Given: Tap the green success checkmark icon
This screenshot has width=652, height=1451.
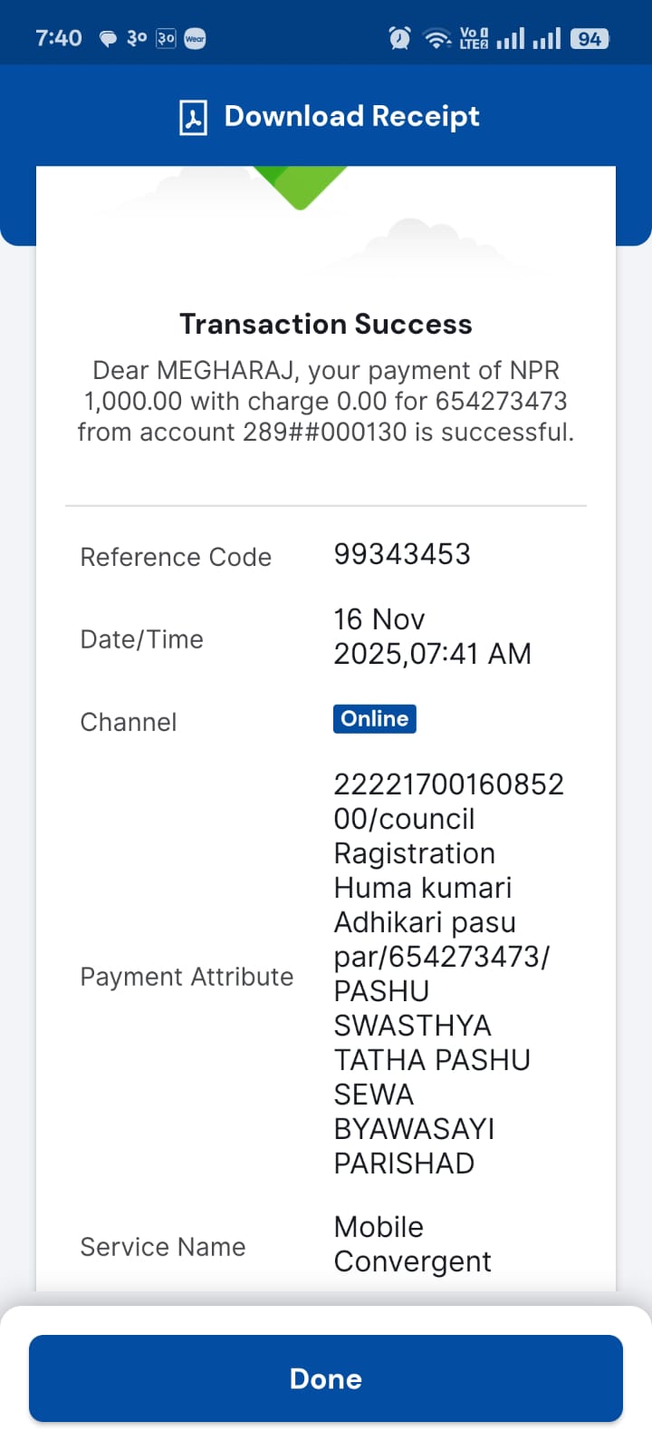Looking at the screenshot, I should click(300, 187).
